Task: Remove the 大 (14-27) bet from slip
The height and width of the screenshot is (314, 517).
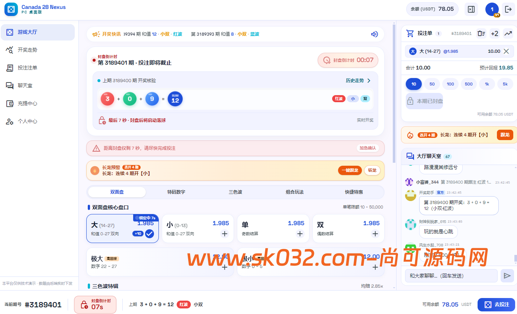Action: pyautogui.click(x=506, y=51)
